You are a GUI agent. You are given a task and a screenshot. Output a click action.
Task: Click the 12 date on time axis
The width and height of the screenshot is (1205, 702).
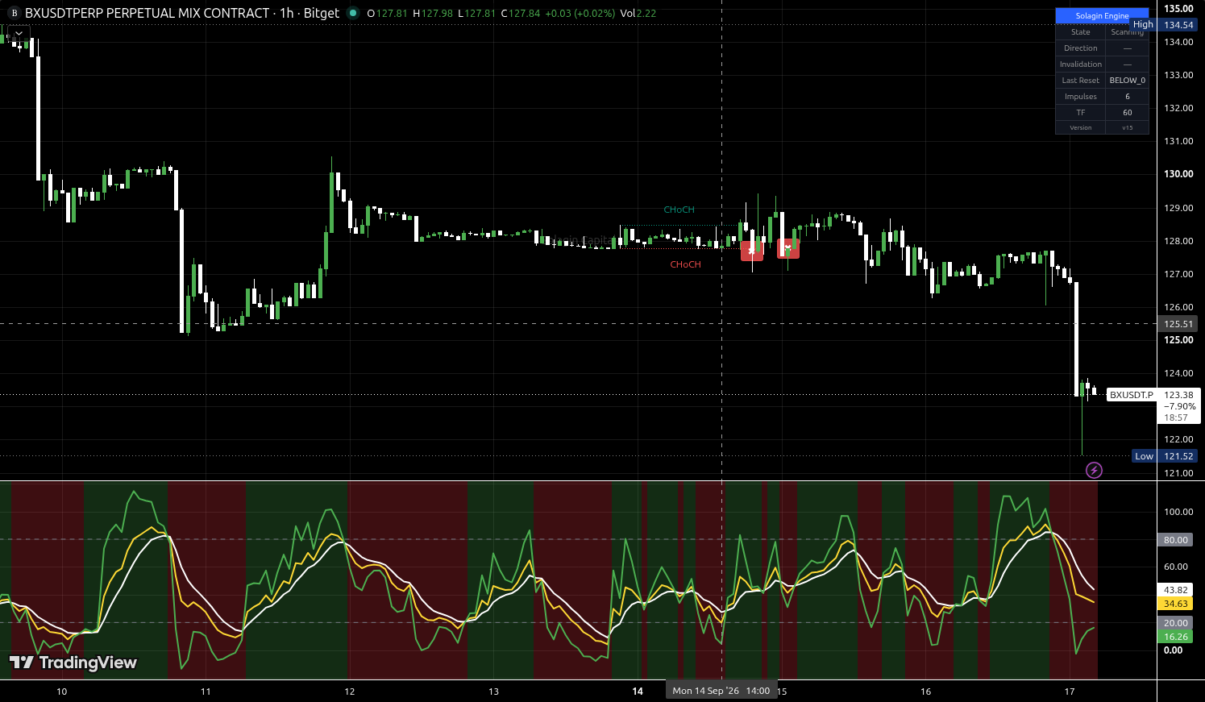350,691
